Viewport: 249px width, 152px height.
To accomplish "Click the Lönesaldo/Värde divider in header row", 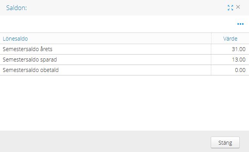I will [x=211, y=38].
